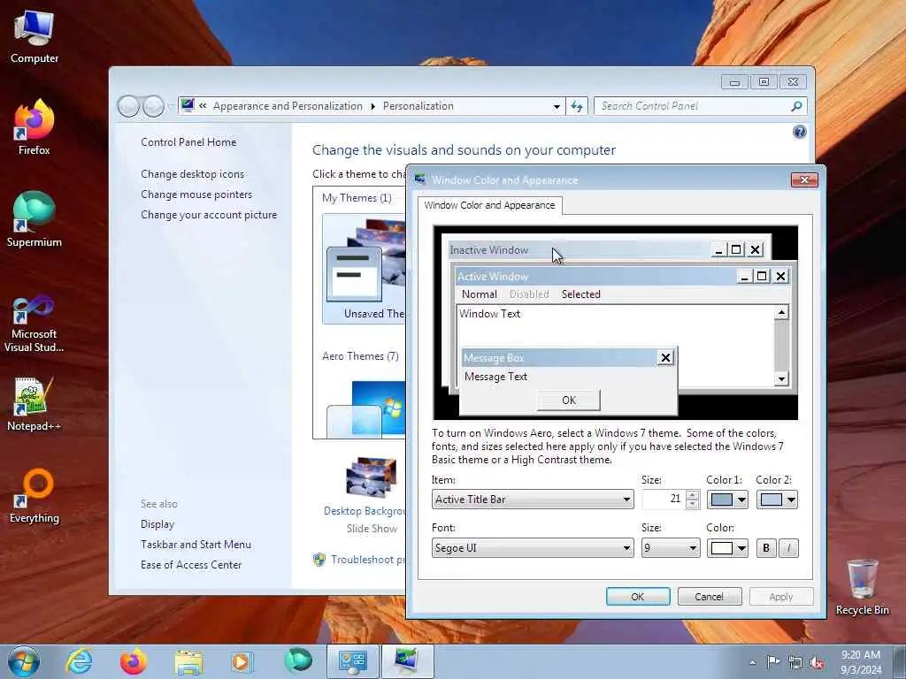Click the item Size field showing 21

pos(664,500)
